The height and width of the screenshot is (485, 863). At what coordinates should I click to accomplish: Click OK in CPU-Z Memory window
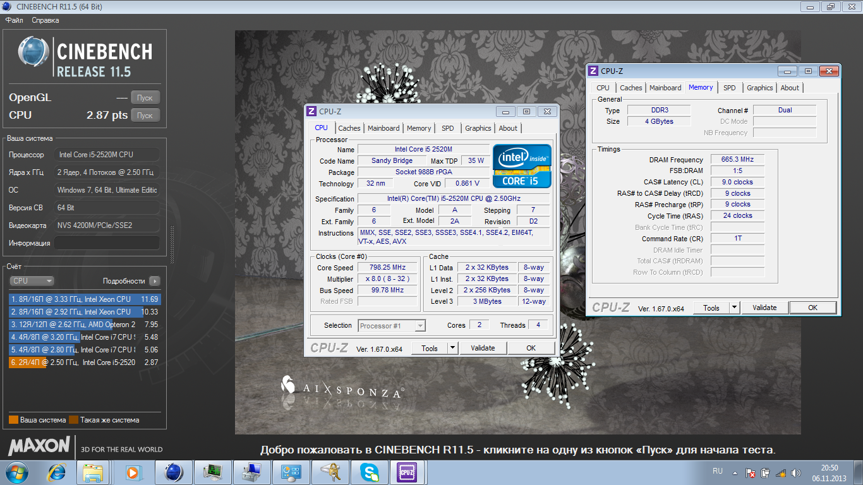813,308
